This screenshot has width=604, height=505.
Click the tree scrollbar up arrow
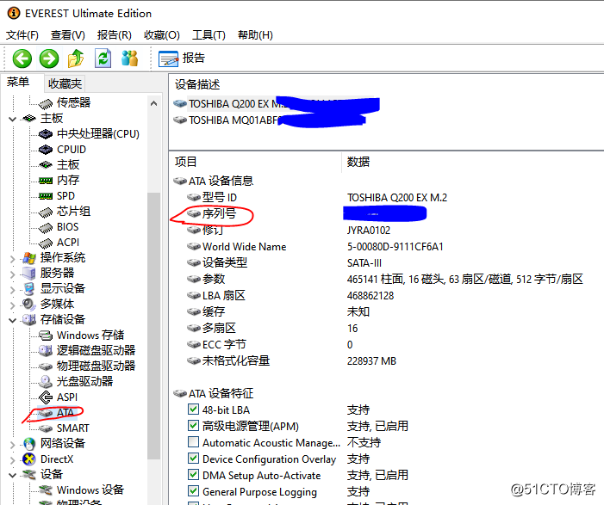click(153, 103)
